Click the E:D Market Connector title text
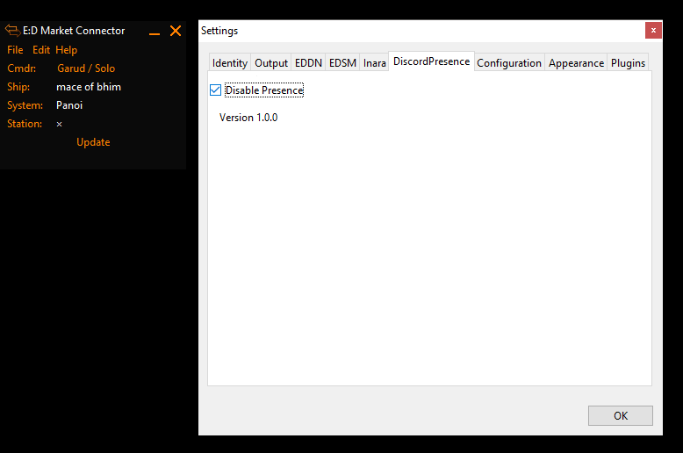 pos(74,31)
